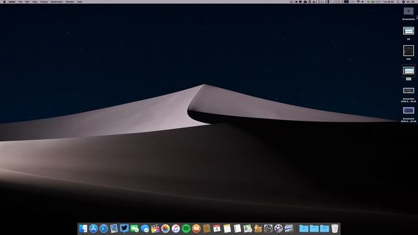Open Safari from the Dock

tap(103, 228)
